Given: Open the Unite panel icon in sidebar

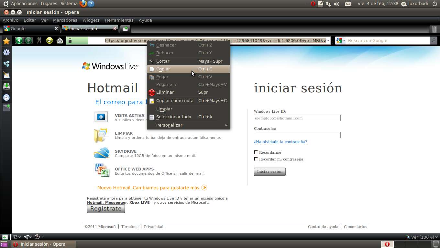Looking at the screenshot, I should 6,64.
